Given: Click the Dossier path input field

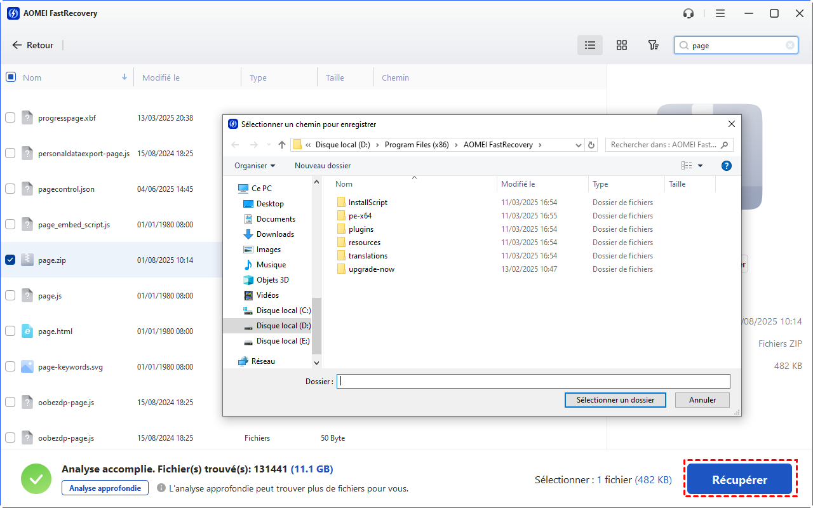Looking at the screenshot, I should point(533,382).
